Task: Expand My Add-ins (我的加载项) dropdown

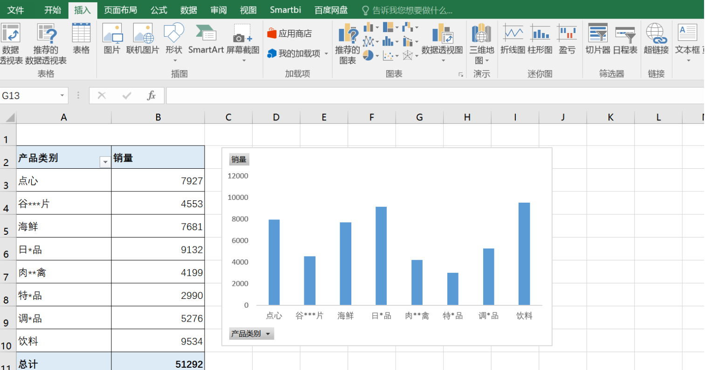Action: [x=326, y=54]
